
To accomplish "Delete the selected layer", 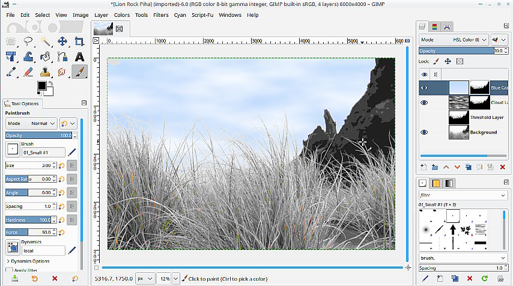I will point(503,167).
